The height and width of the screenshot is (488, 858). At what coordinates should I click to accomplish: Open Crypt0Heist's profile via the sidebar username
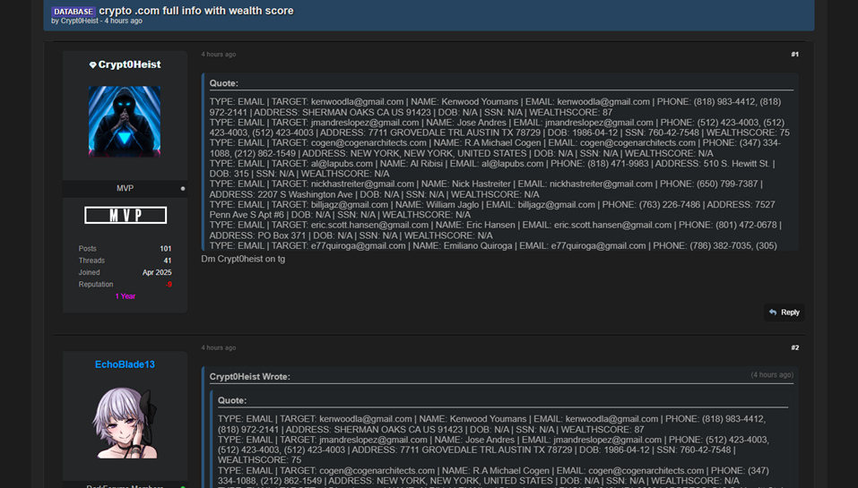coord(130,64)
